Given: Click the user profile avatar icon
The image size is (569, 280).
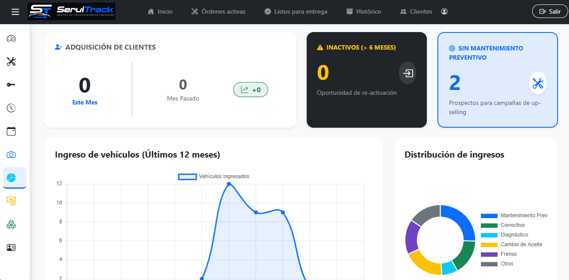Looking at the screenshot, I should tap(444, 12).
